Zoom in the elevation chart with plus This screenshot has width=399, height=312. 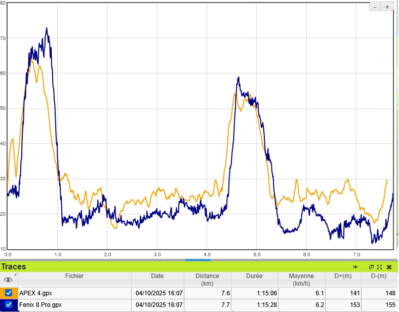click(387, 7)
